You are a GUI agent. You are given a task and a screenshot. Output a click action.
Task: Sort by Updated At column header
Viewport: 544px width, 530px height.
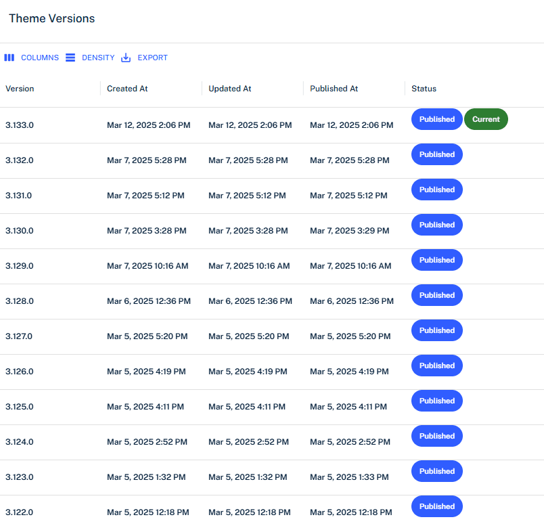(229, 89)
